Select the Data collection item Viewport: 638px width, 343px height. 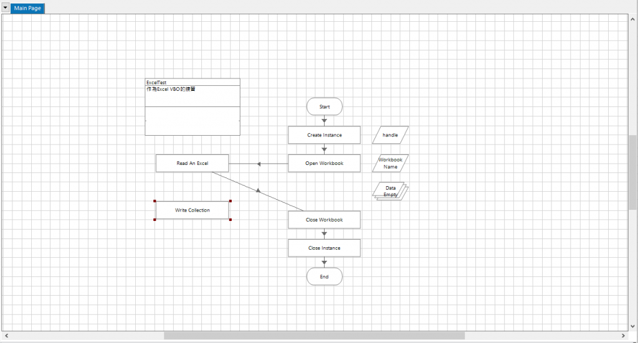pyautogui.click(x=390, y=191)
